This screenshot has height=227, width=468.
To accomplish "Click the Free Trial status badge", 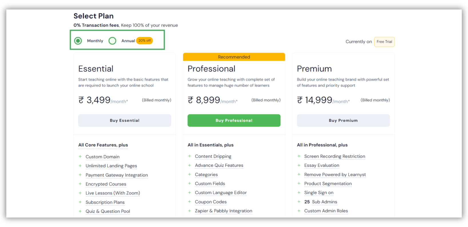I will coord(384,42).
